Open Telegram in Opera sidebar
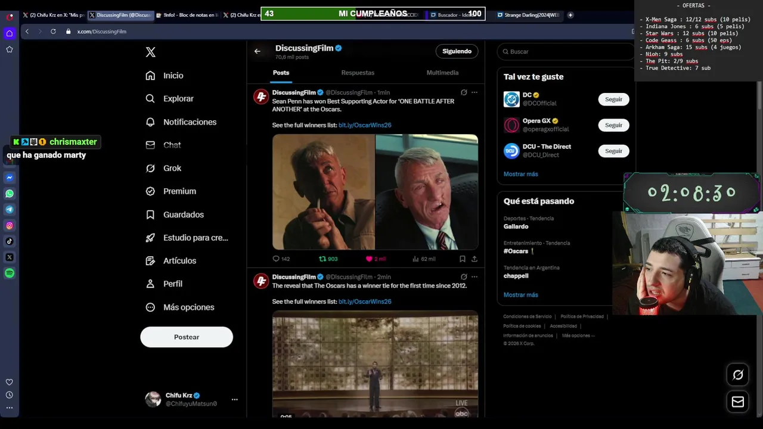 point(10,210)
